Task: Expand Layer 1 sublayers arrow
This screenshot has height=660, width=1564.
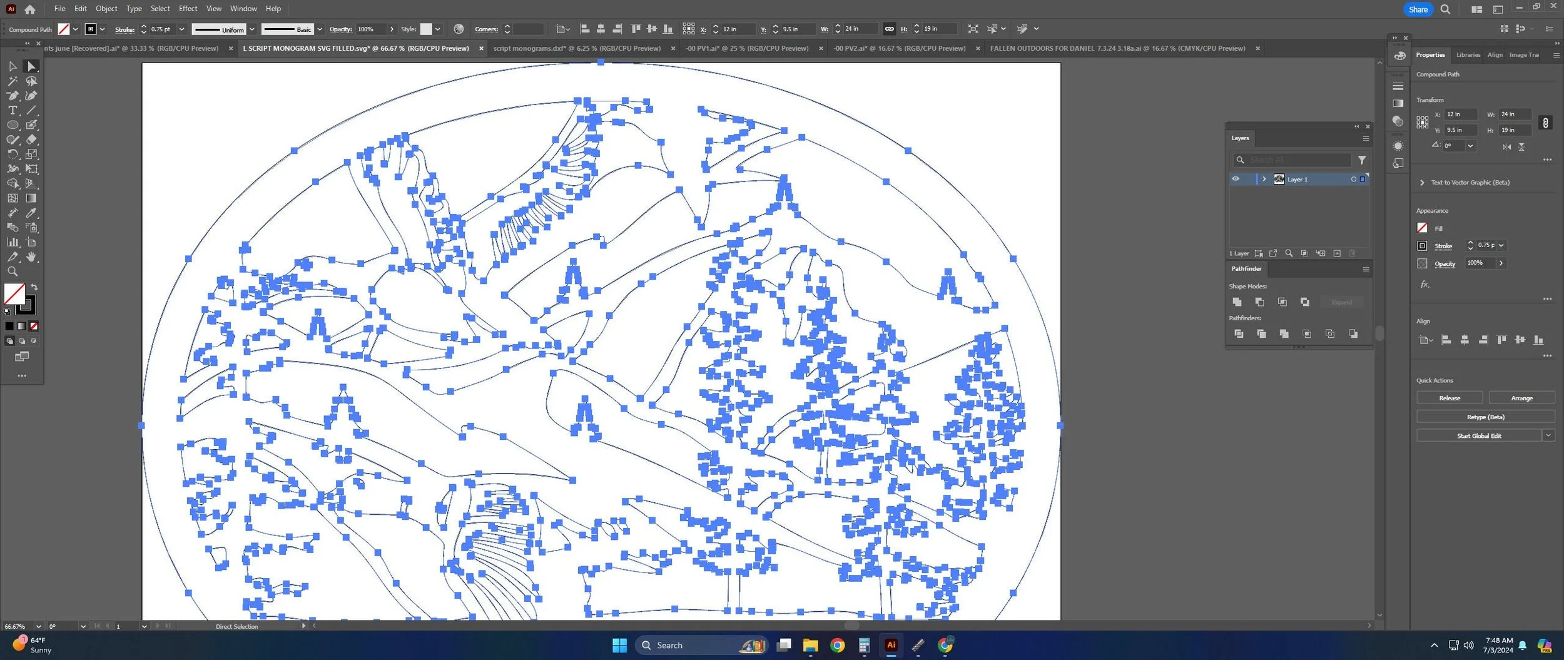Action: click(x=1264, y=179)
